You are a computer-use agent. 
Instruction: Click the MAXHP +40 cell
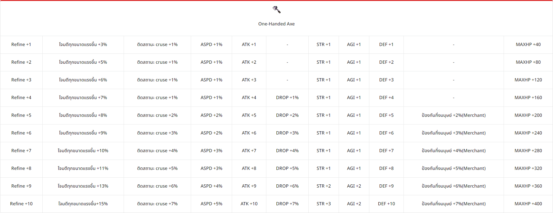(x=528, y=44)
